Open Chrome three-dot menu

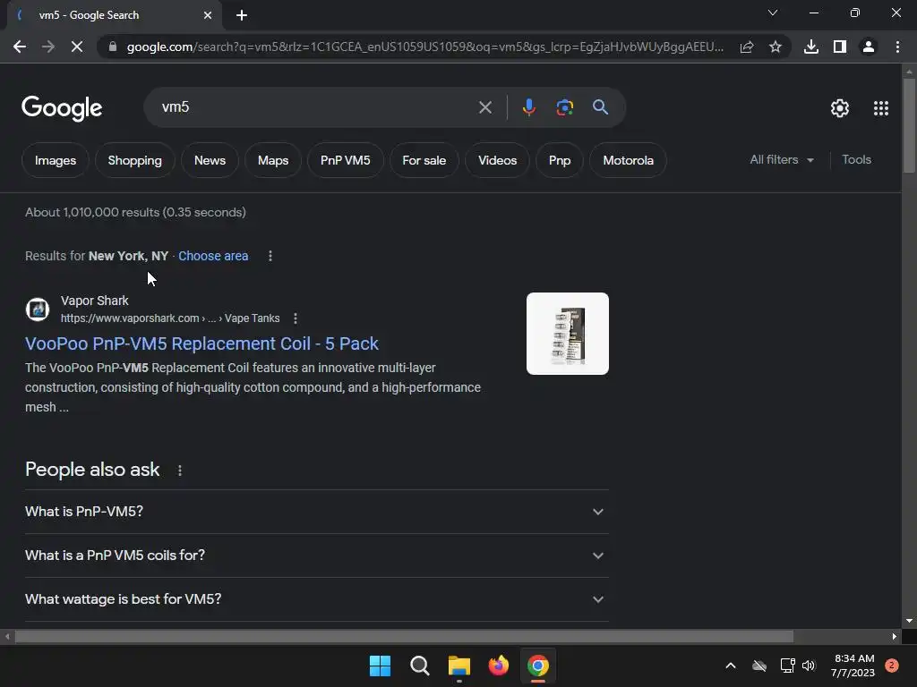click(x=897, y=47)
